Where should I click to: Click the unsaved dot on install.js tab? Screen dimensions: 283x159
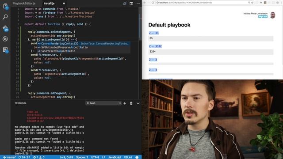[64, 3]
